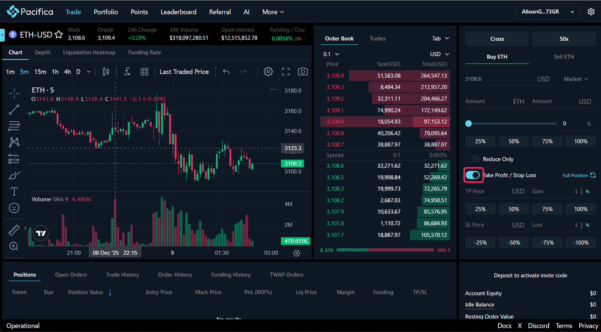Image resolution: width=601 pixels, height=332 pixels.
Task: Open the candlestick chart type selector
Action: tap(106, 72)
